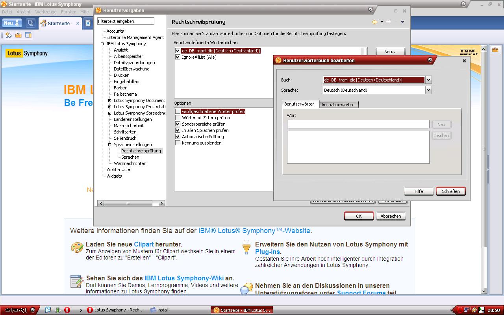The height and width of the screenshot is (315, 504).
Task: Open the IBM Lotus Symphony-Wiki link
Action: click(184, 278)
